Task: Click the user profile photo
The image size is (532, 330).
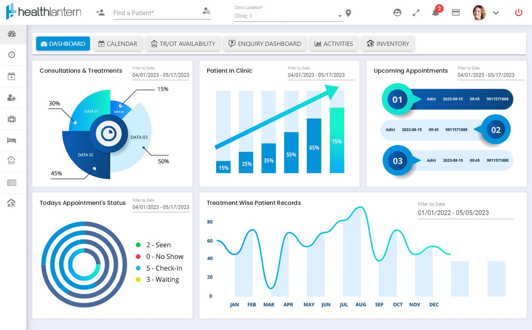Action: click(479, 13)
